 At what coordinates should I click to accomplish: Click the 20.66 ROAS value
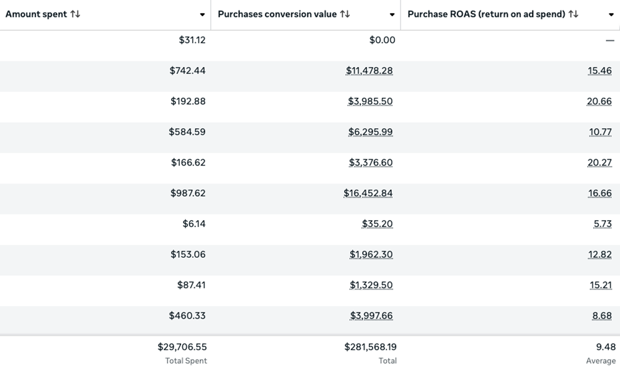pyautogui.click(x=600, y=102)
